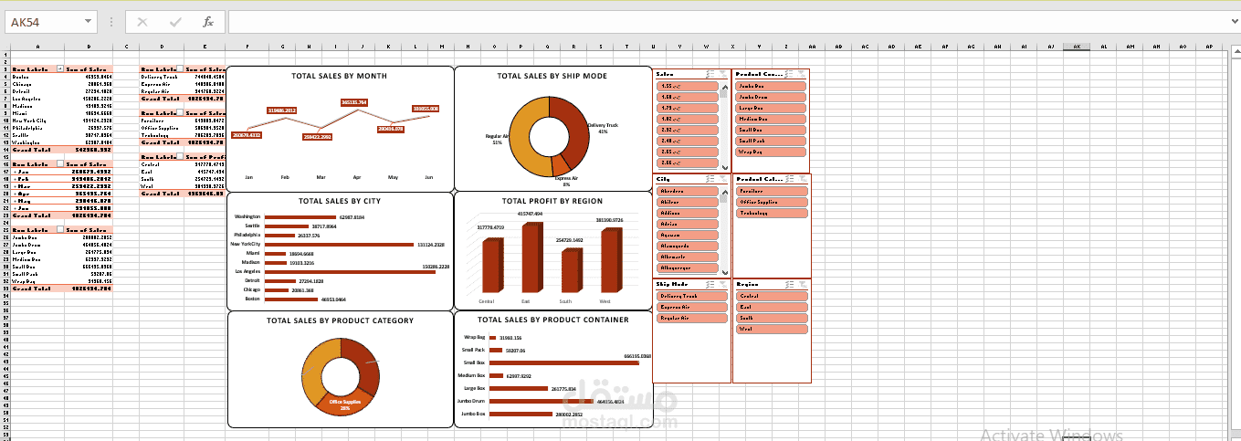Image resolution: width=1241 pixels, height=441 pixels.
Task: Open Row Labels filter dropdown of city pivot table
Action: [x=59, y=68]
